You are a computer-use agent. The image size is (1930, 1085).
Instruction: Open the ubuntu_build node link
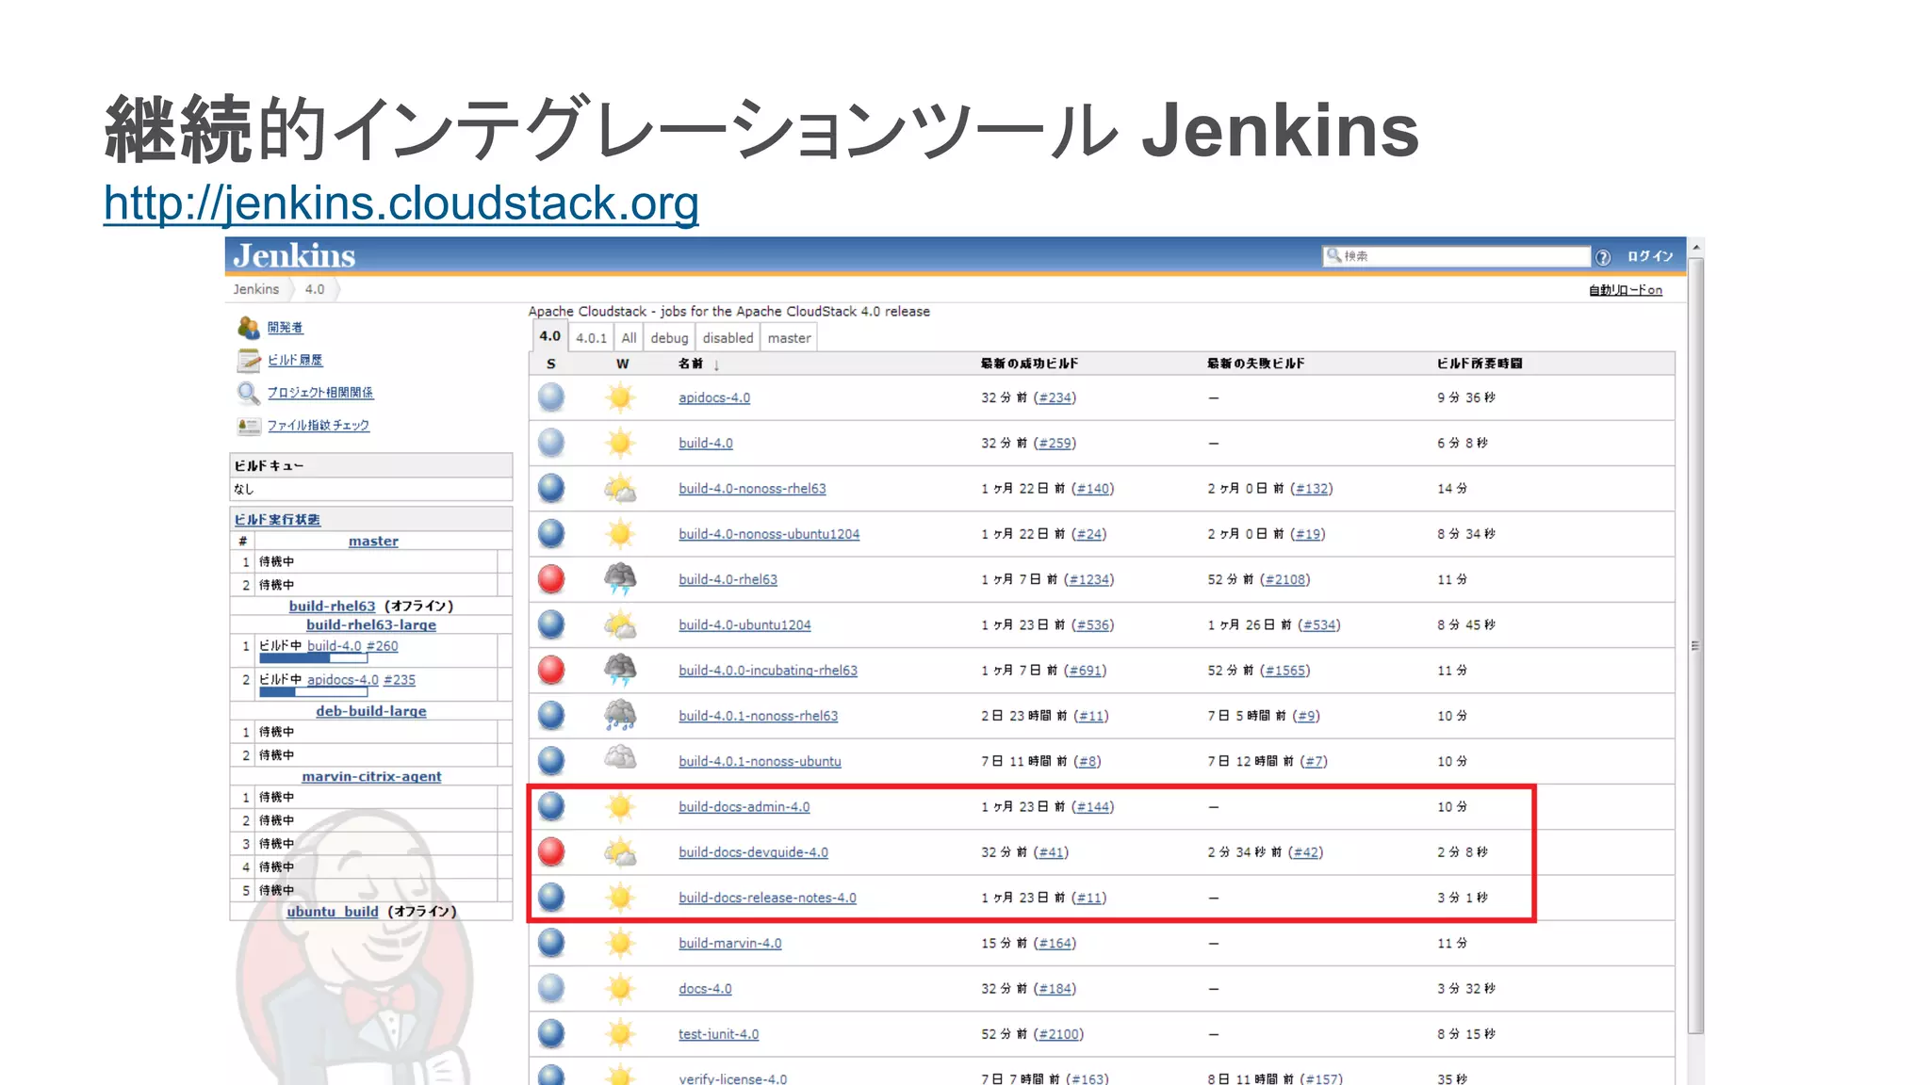click(332, 912)
